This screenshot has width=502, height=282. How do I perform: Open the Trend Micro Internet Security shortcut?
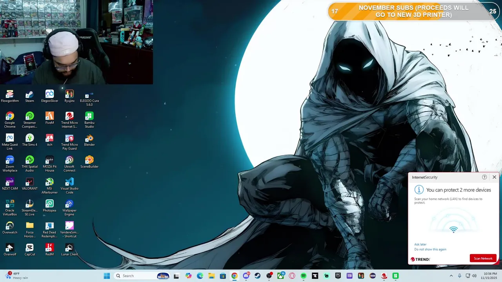tap(69, 120)
